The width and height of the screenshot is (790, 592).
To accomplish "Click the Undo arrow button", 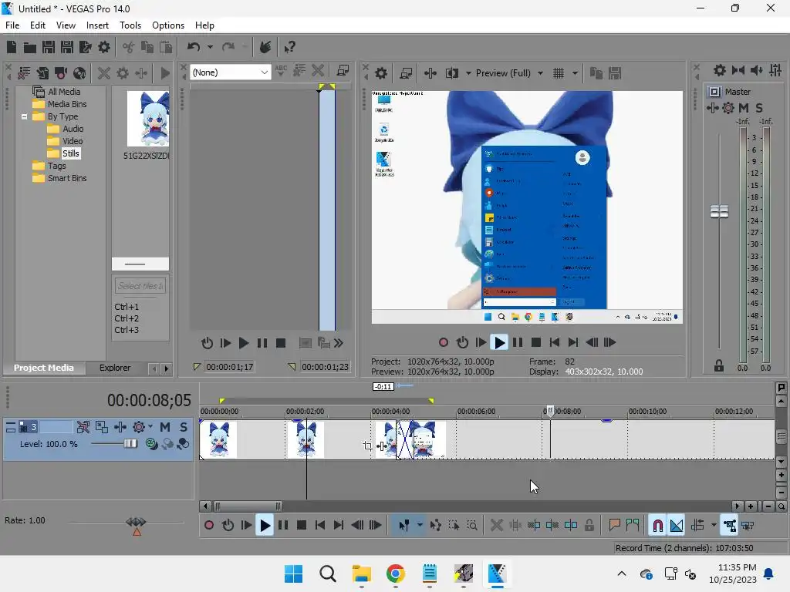I will coord(194,47).
